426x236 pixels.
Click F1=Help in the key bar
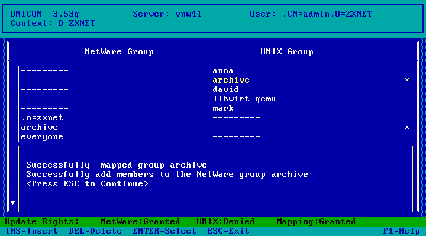(401, 231)
